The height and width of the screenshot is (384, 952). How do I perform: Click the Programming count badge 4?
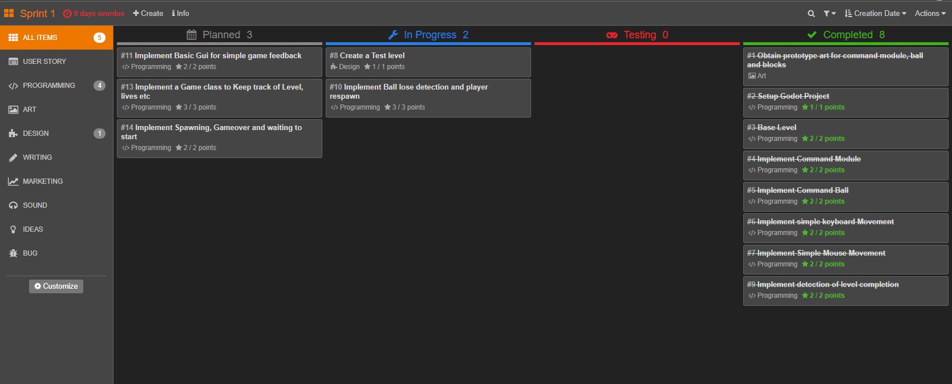99,86
